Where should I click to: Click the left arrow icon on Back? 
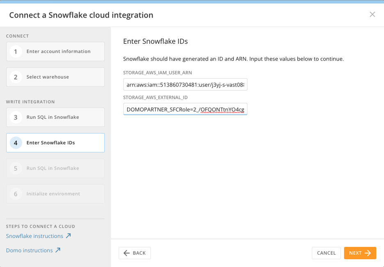pos(126,253)
